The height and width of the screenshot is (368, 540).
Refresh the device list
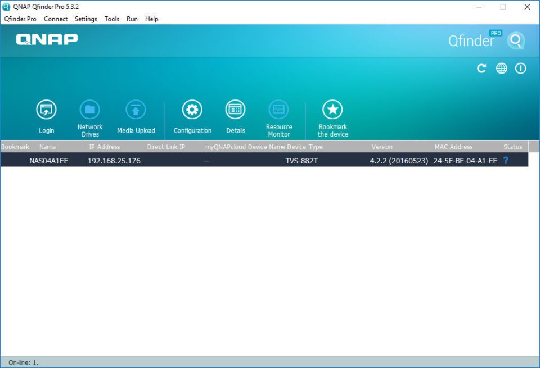(x=481, y=69)
